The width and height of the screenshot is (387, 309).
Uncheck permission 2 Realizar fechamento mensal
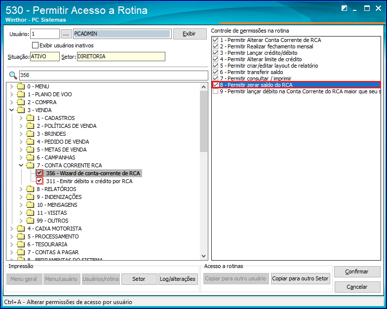point(215,46)
